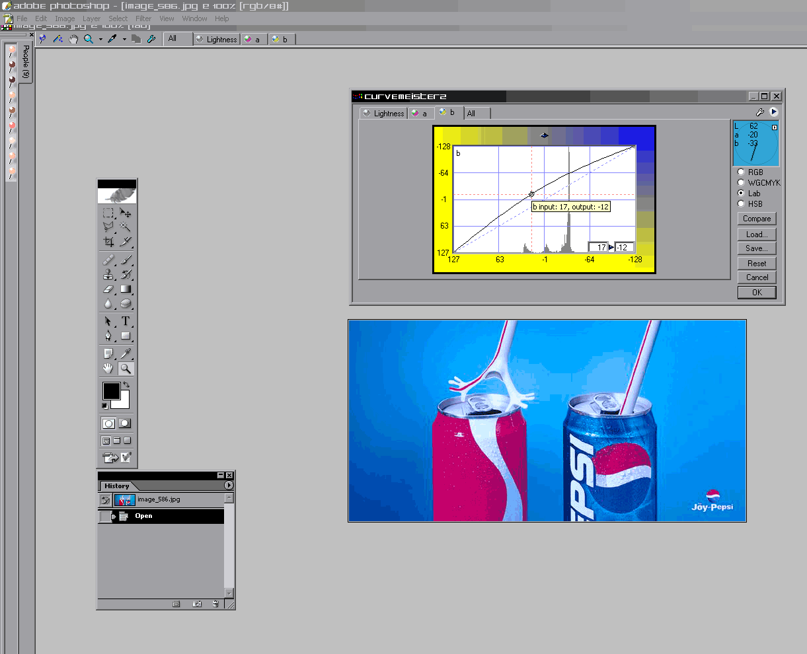Select the Move tool
The height and width of the screenshot is (654, 807).
tap(126, 213)
